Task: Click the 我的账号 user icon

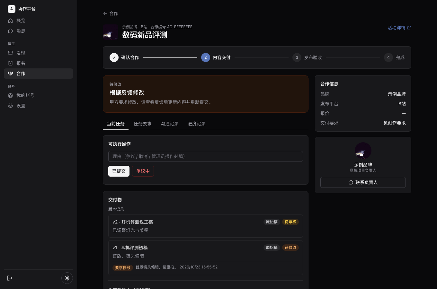Action: (10, 95)
